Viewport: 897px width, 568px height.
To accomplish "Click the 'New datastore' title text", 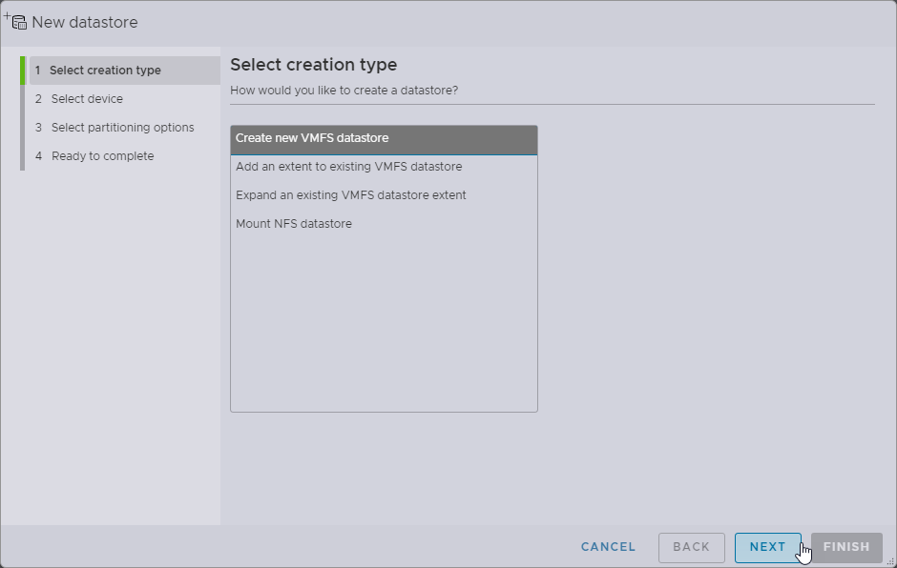I will tap(85, 22).
